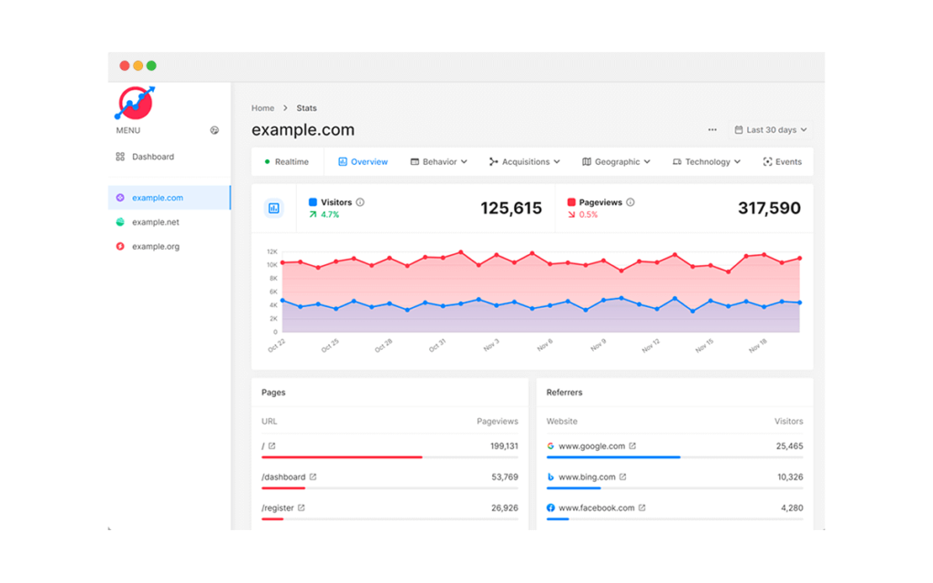Open the external link icon for www.facebook.com
Image resolution: width=933 pixels, height=583 pixels.
(x=642, y=507)
